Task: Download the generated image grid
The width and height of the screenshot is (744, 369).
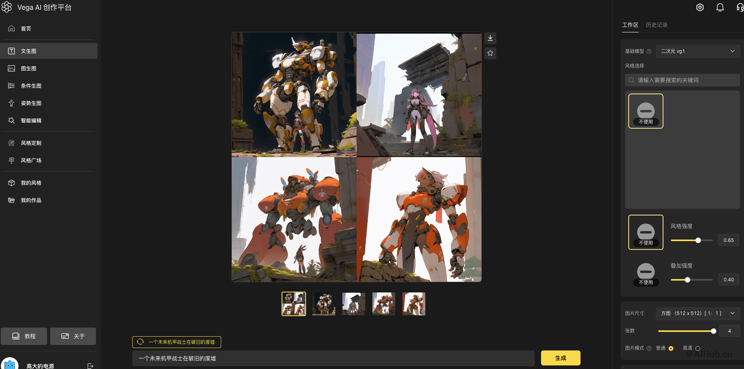Action: (490, 38)
